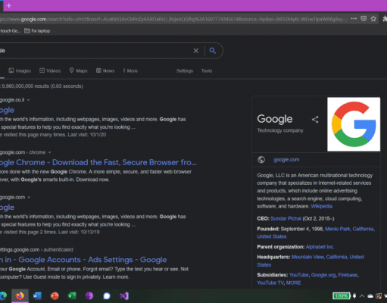Expand dropdown arrow next to google.co.il

[x=28, y=100]
